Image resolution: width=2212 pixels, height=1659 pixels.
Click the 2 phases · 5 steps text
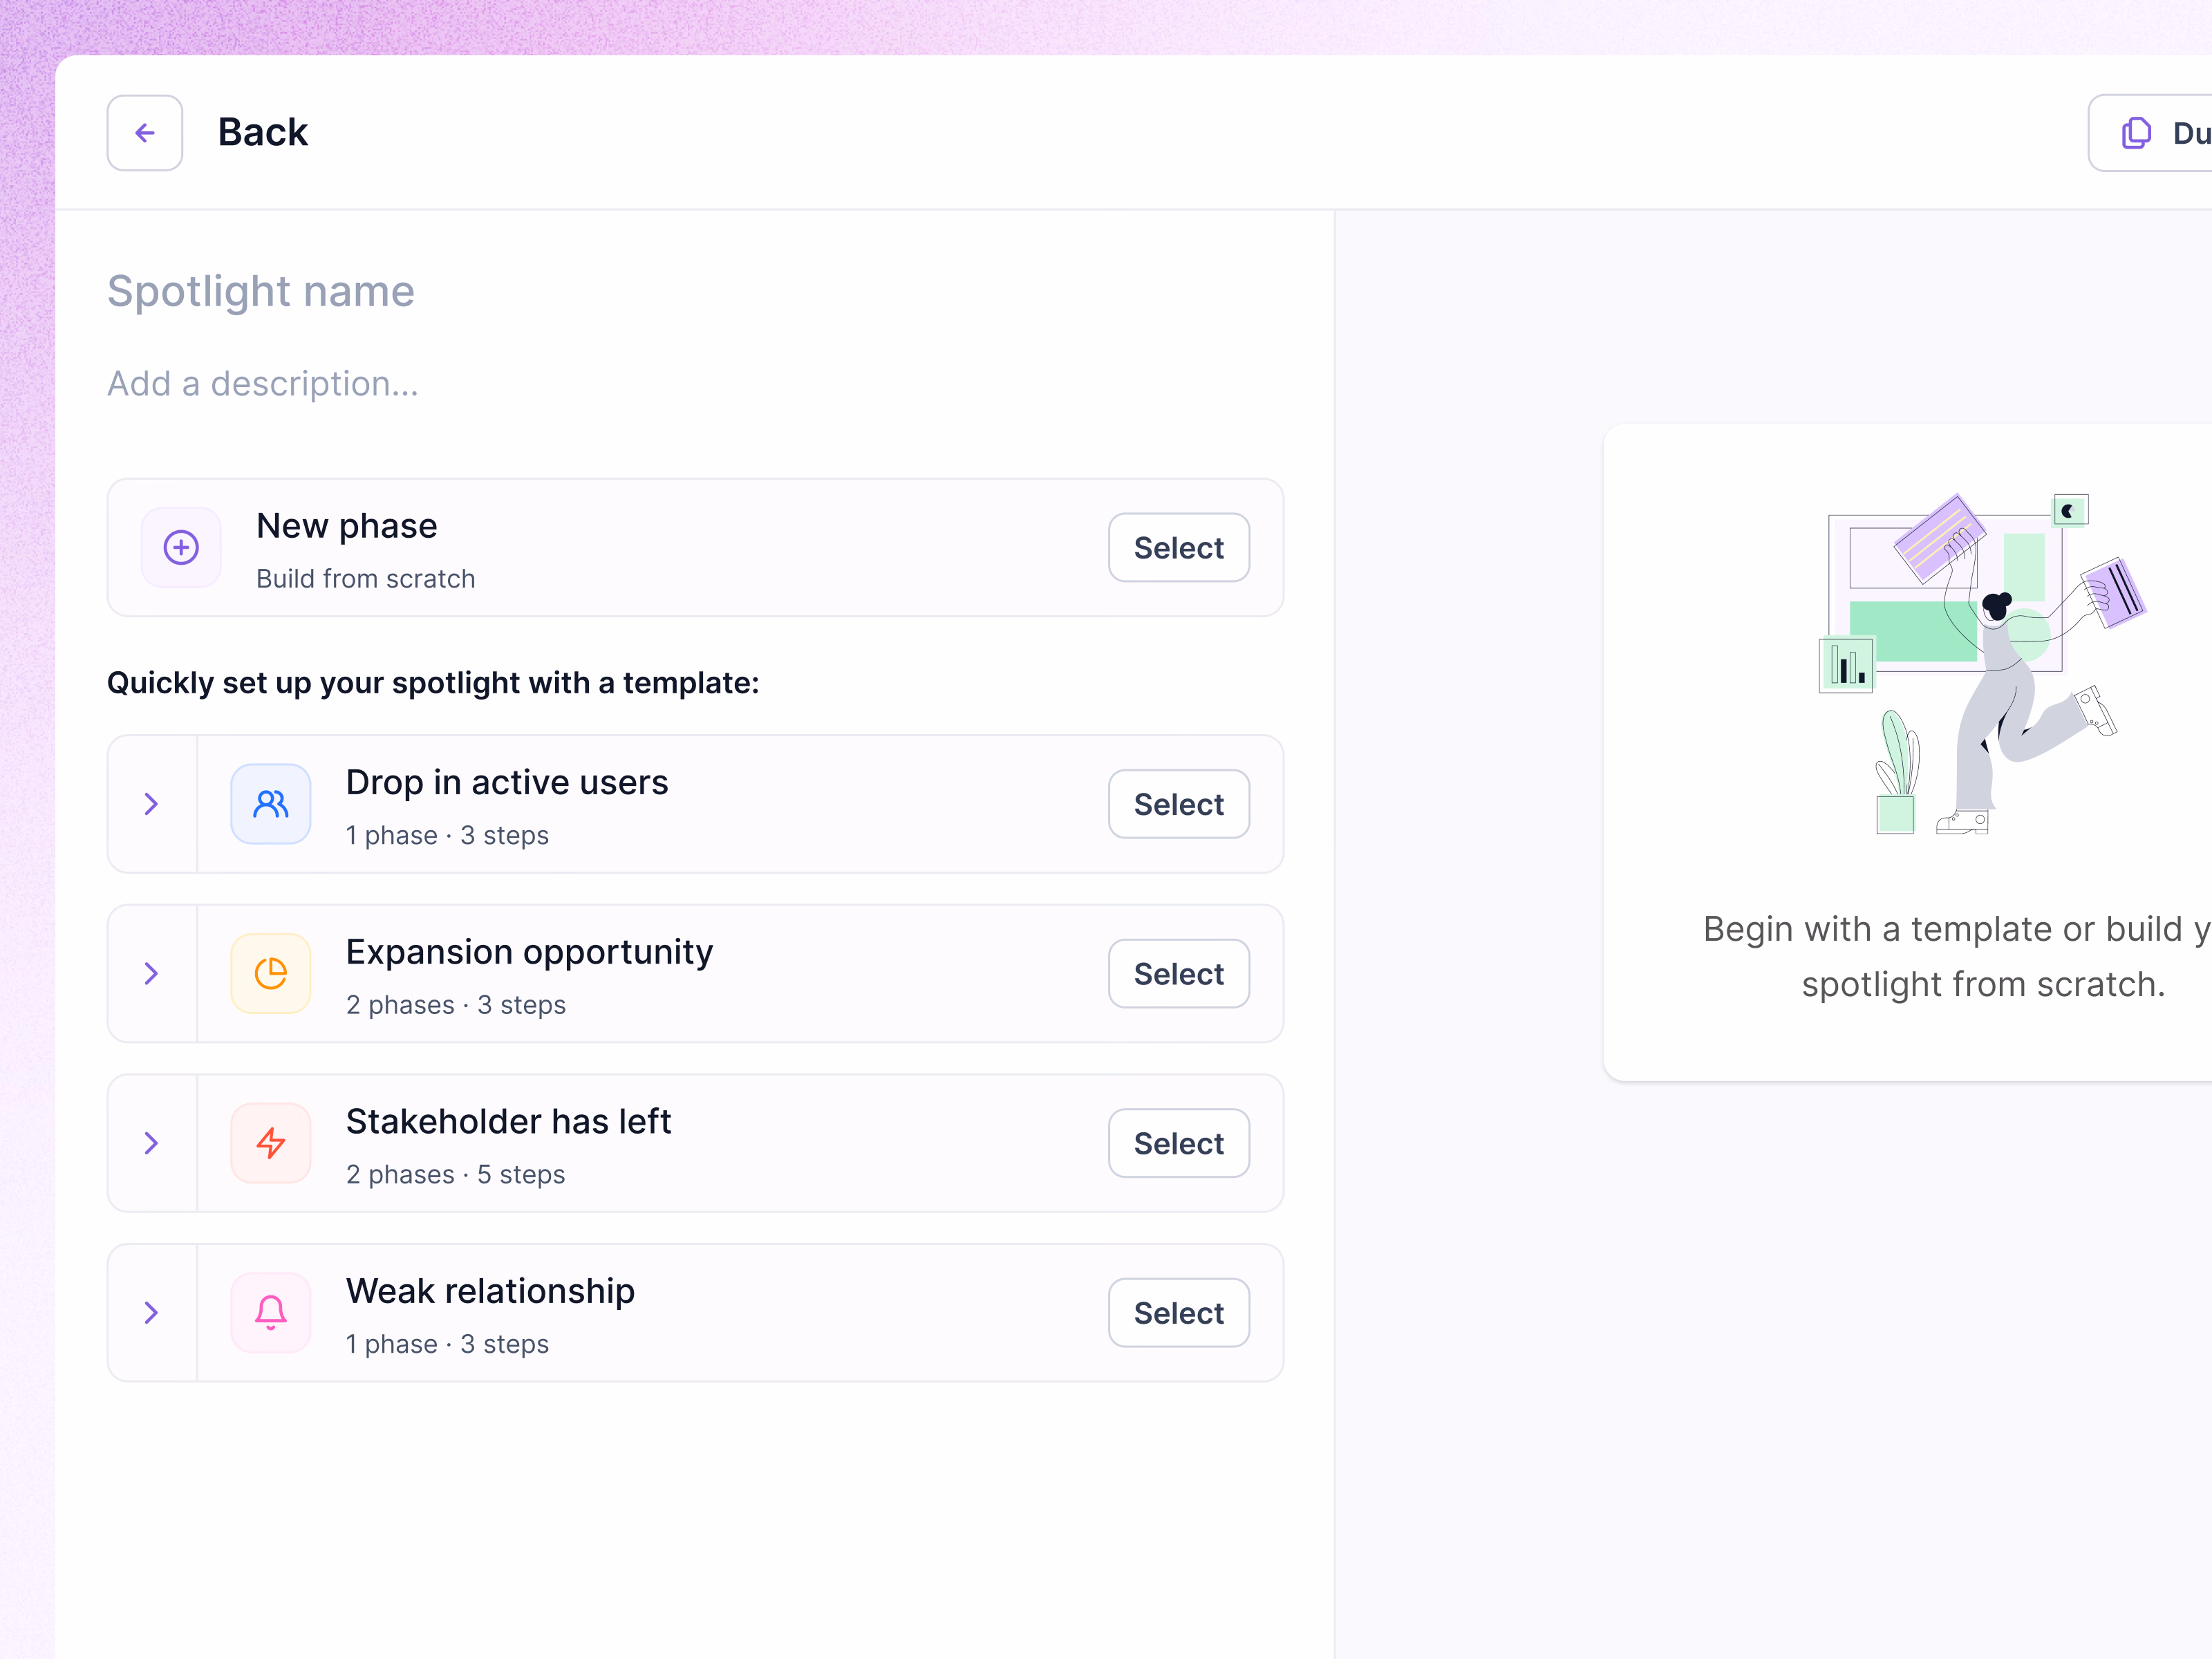(456, 1175)
